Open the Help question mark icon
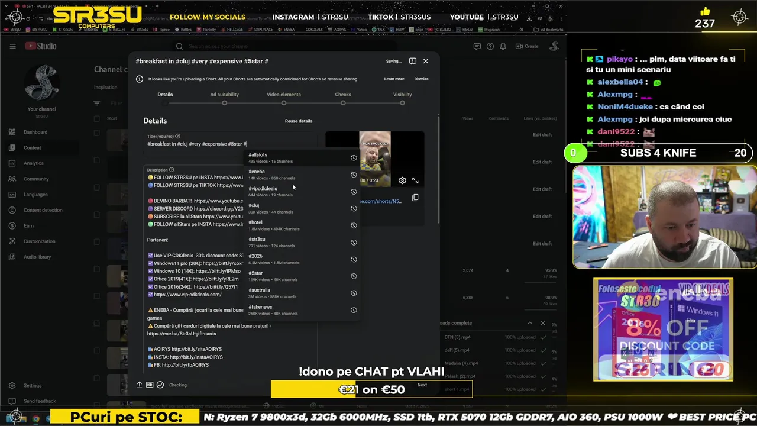This screenshot has height=426, width=757. 490,46
